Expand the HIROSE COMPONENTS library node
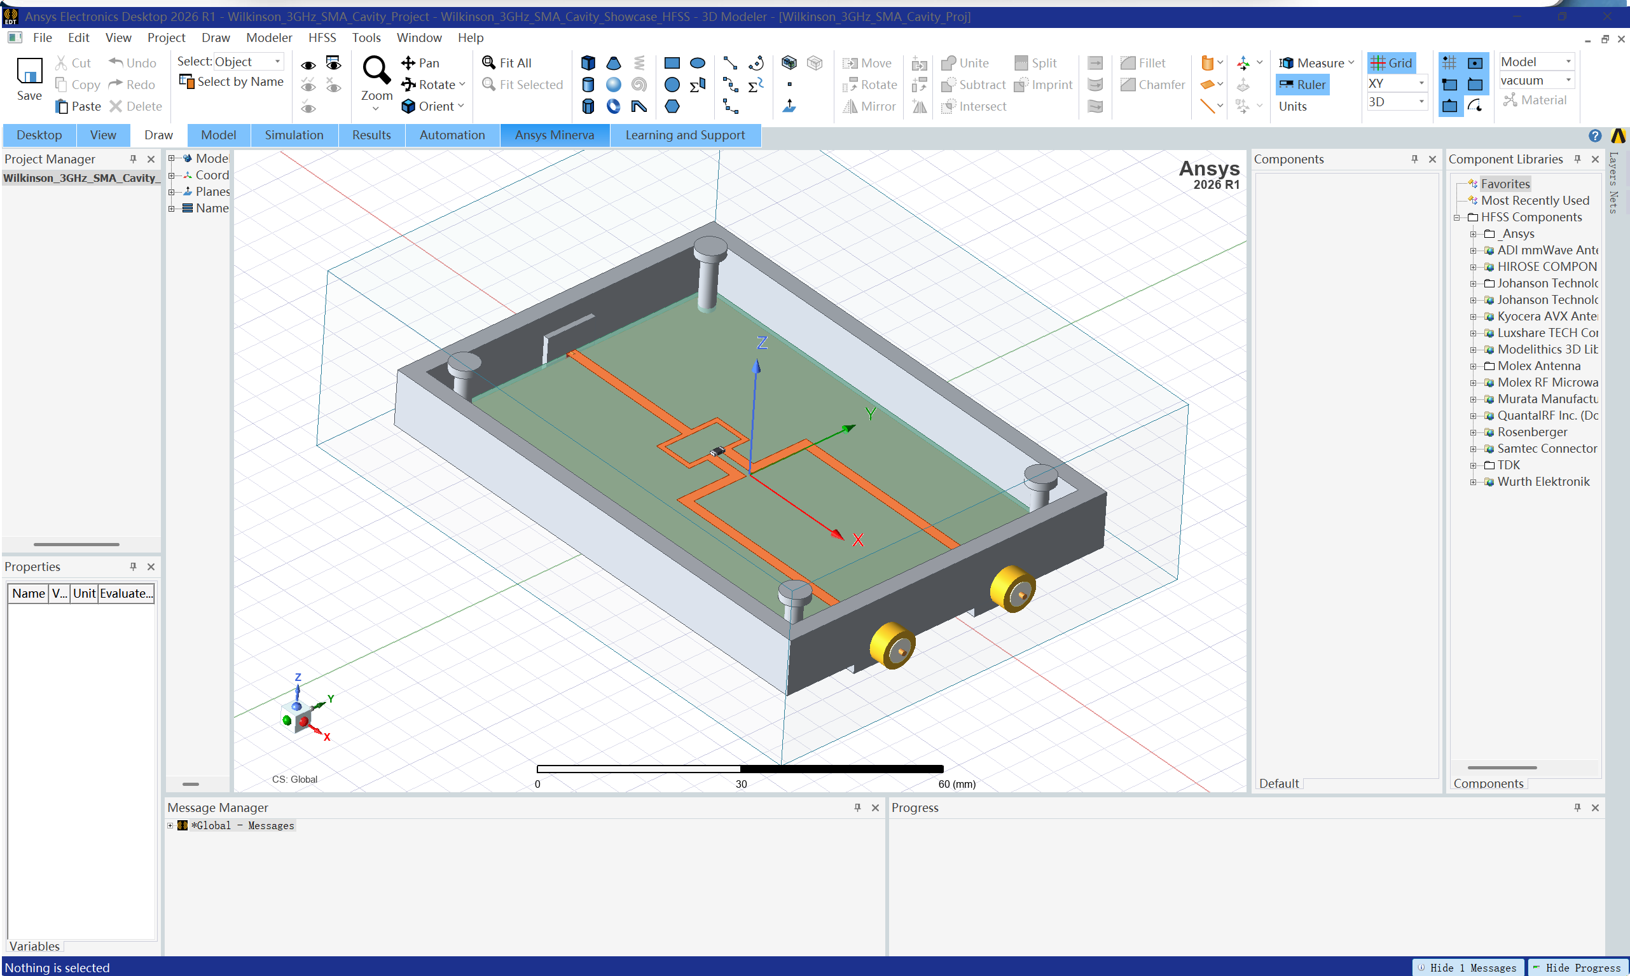This screenshot has height=976, width=1630. coord(1473,267)
